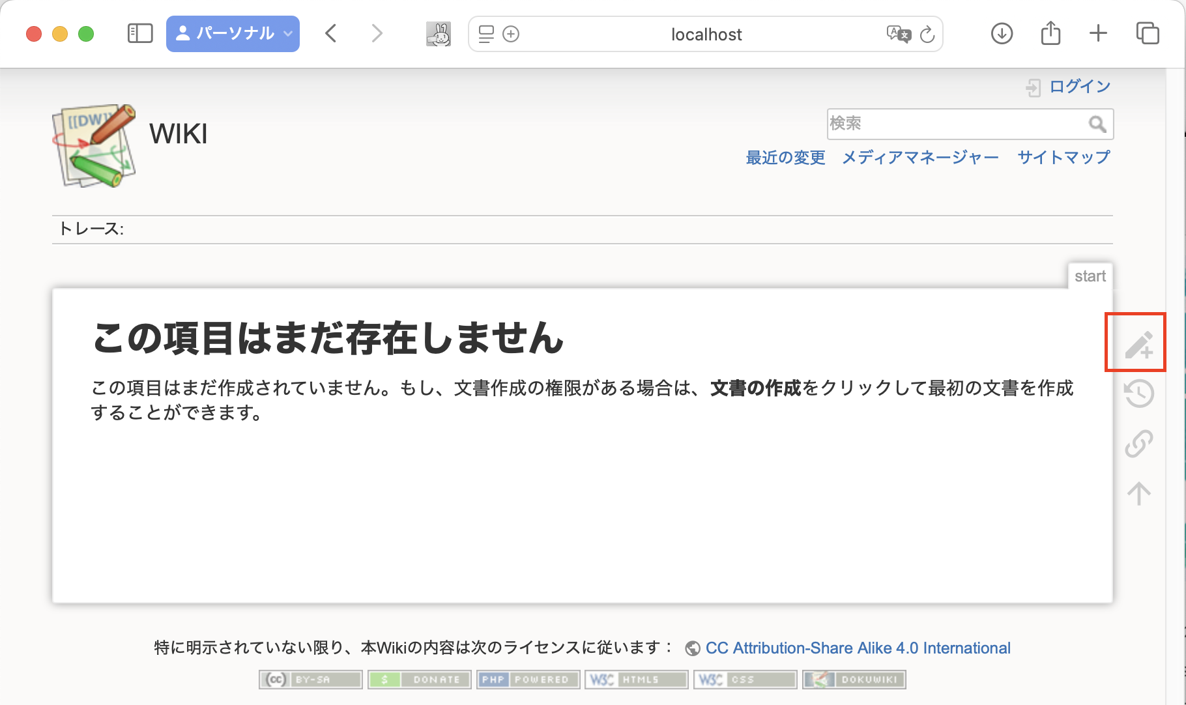The height and width of the screenshot is (705, 1186).
Task: Open old revisions via the clock icon
Action: coord(1138,394)
